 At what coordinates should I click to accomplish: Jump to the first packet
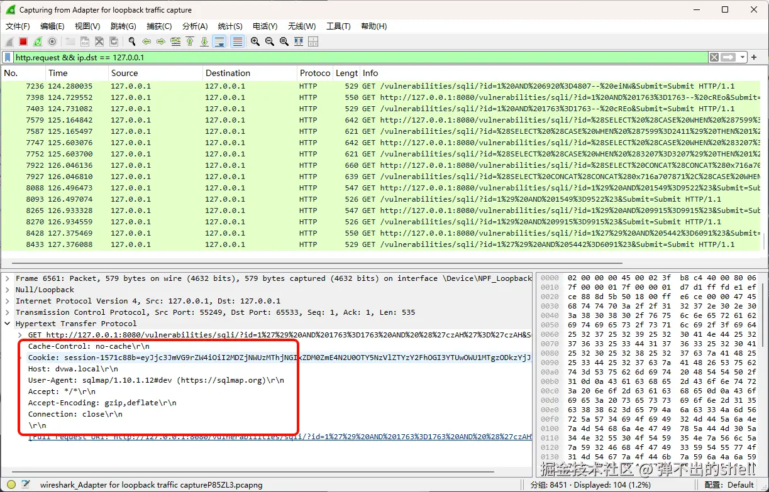[x=190, y=41]
